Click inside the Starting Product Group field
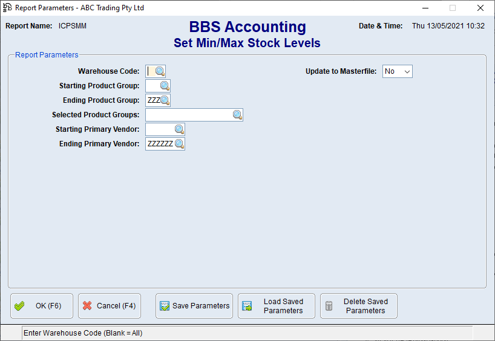 (x=152, y=86)
